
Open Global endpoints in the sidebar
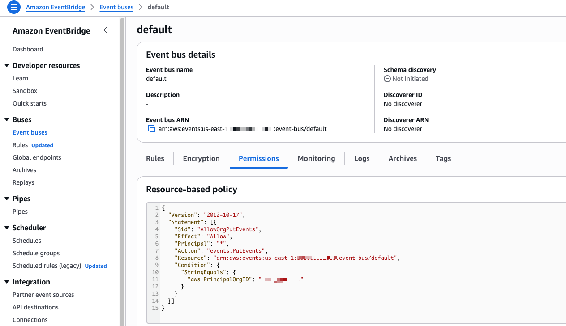coord(37,157)
